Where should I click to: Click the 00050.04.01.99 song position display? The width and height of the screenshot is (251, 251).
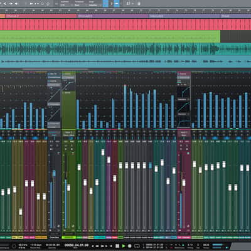tap(77, 245)
